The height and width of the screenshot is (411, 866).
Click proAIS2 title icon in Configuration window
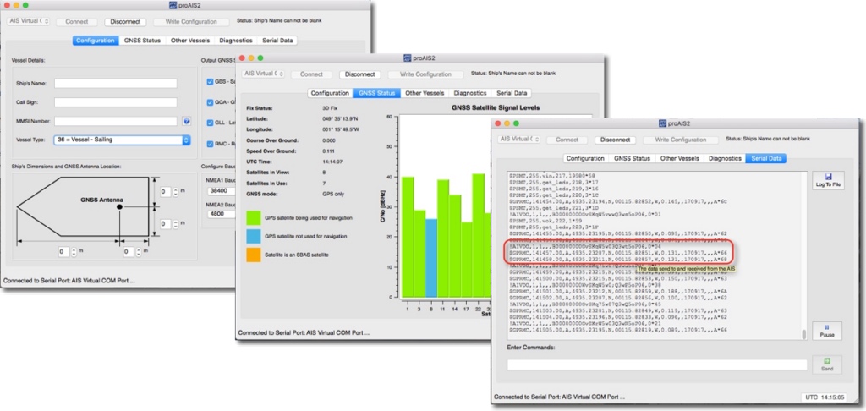click(x=174, y=5)
